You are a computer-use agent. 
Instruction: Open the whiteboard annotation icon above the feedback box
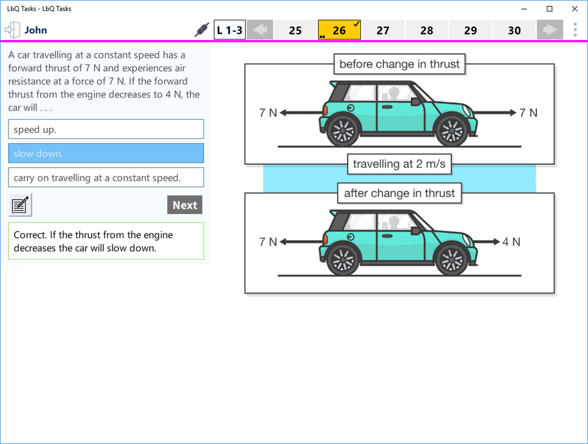[x=20, y=204]
